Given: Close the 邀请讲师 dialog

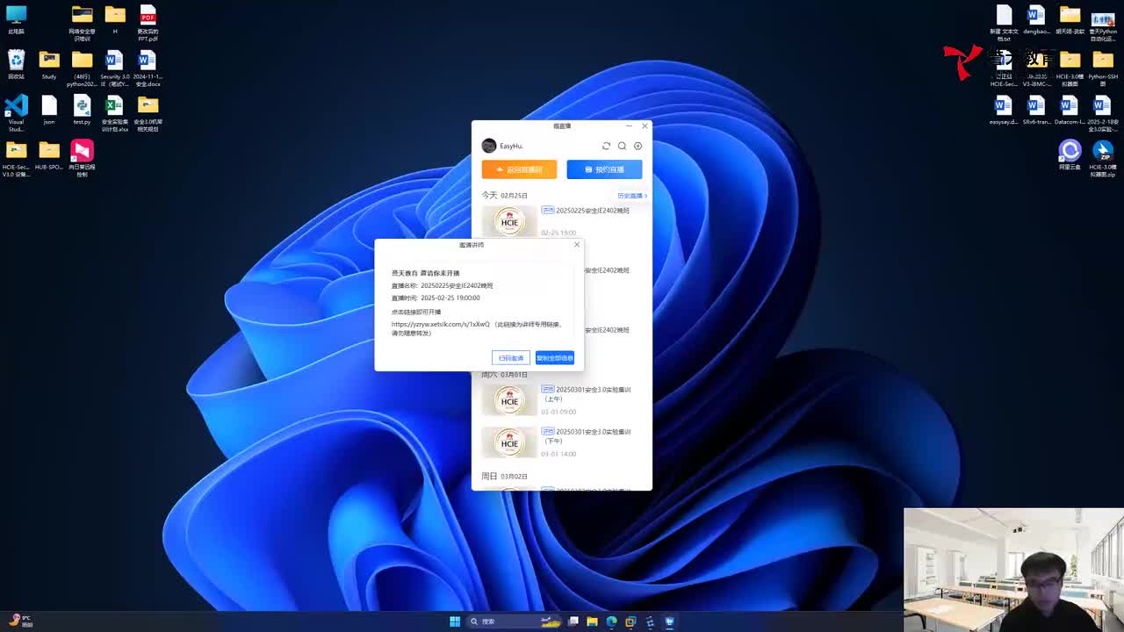Looking at the screenshot, I should pyautogui.click(x=577, y=245).
